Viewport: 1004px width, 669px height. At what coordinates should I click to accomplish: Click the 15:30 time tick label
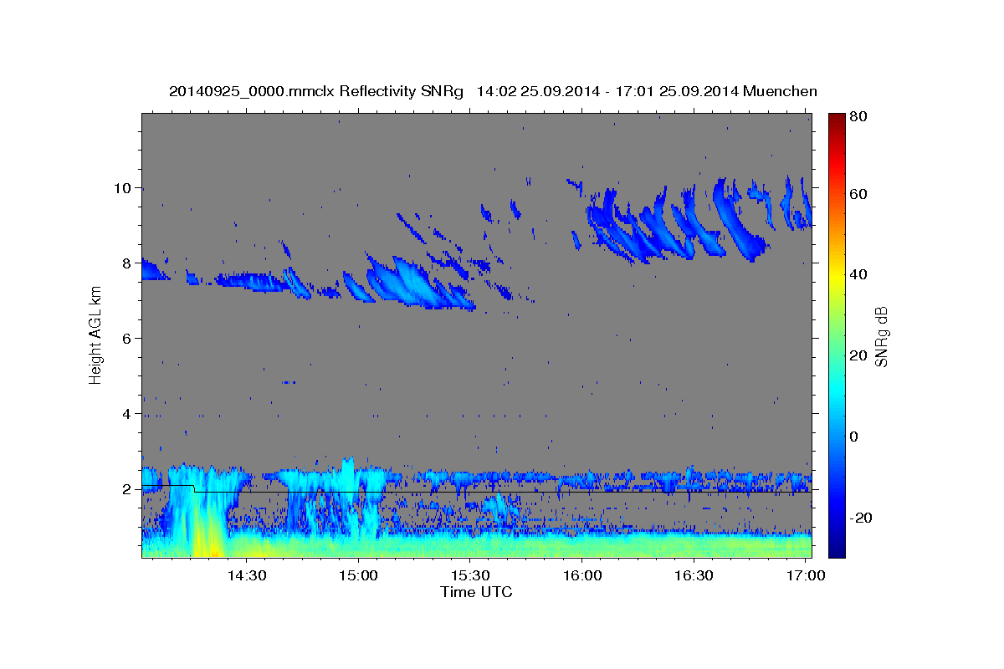click(x=471, y=576)
